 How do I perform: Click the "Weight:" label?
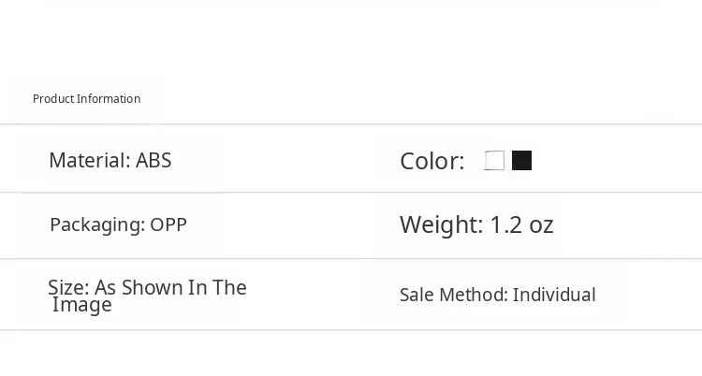pos(442,224)
